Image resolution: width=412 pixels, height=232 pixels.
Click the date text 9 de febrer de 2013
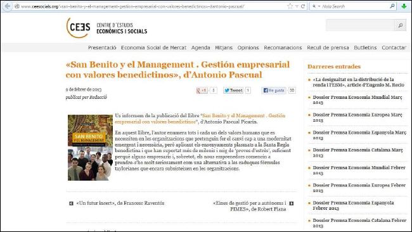[x=84, y=89]
